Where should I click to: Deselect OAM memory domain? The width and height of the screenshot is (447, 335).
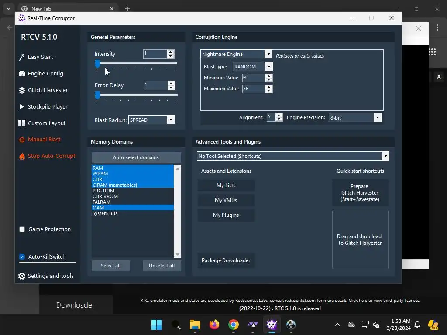click(133, 208)
